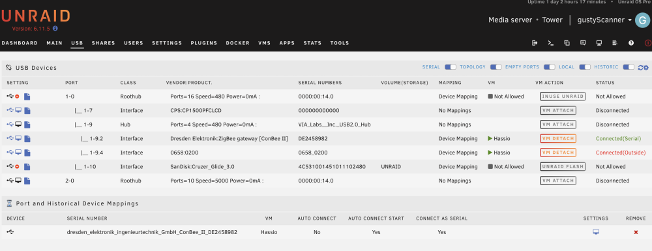Click the monitor icon in the 2-0 row
Screen dimensions: 652x251
pyautogui.click(x=18, y=181)
